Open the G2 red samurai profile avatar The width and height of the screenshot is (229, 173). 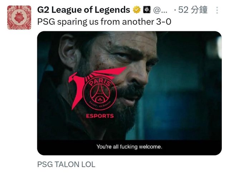pyautogui.click(x=19, y=18)
